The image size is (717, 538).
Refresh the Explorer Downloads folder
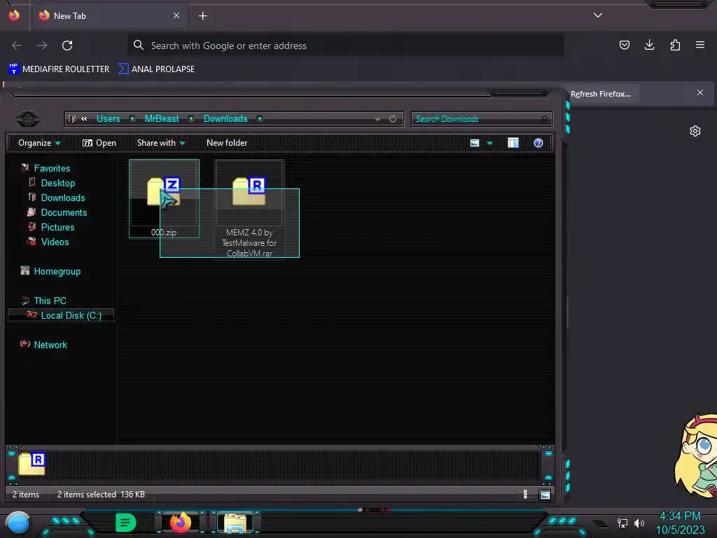(393, 119)
